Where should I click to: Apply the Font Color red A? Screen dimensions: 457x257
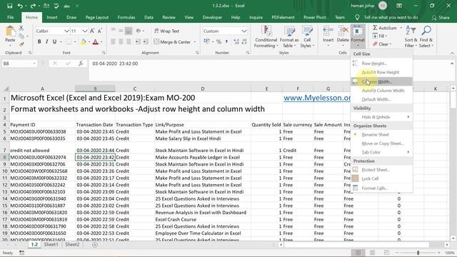click(95, 42)
